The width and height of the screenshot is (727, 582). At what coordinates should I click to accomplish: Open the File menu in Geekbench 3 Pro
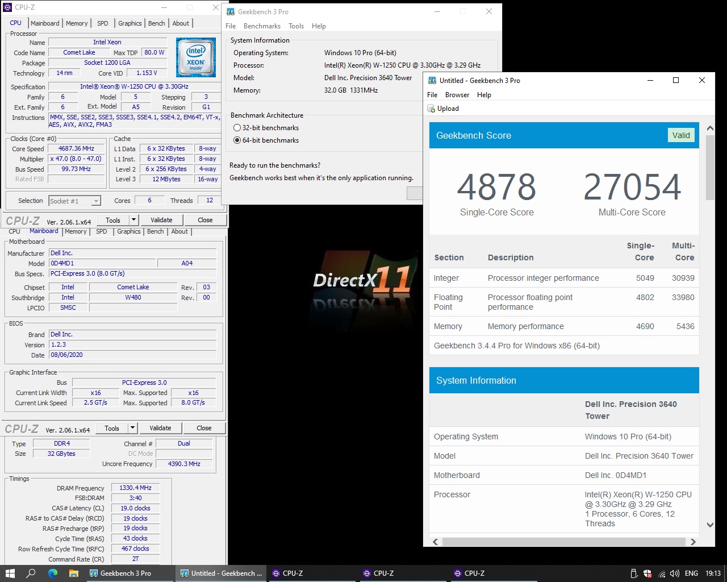(x=231, y=26)
